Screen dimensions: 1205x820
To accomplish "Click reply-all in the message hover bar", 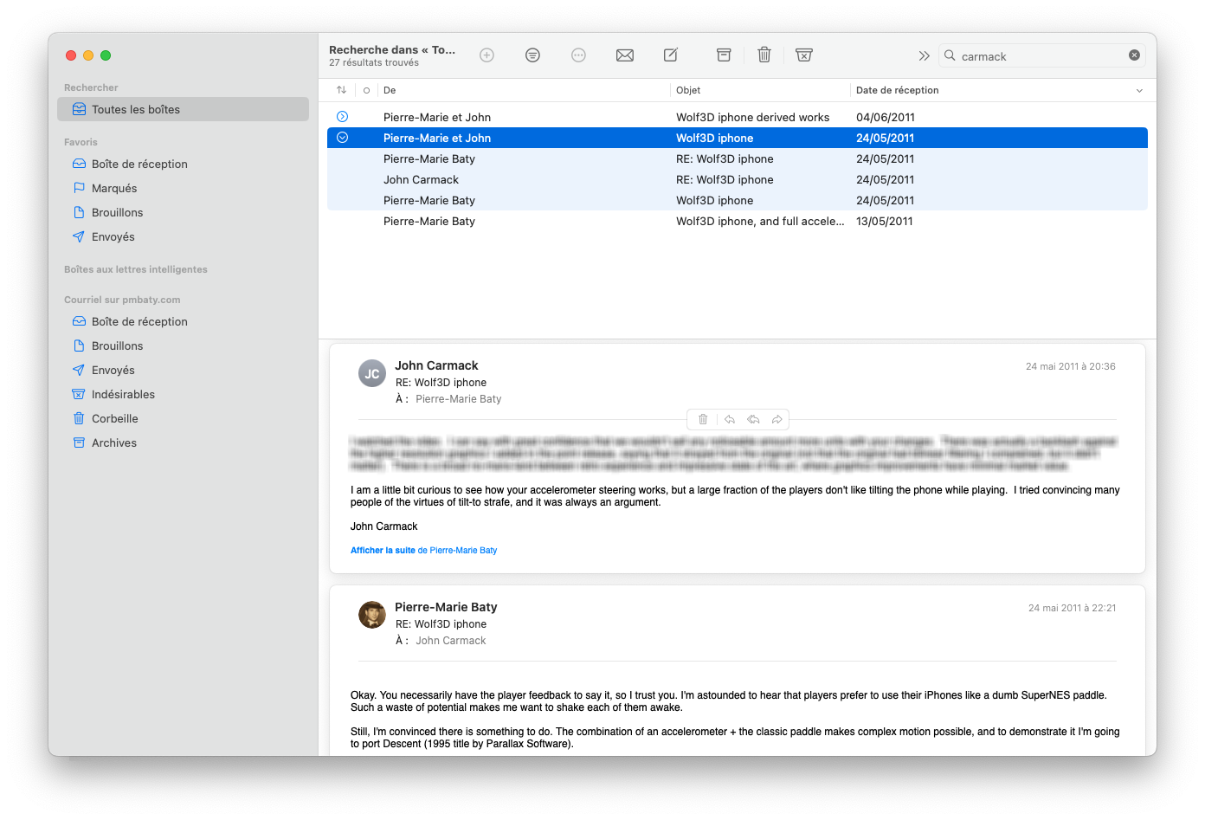I will (753, 420).
